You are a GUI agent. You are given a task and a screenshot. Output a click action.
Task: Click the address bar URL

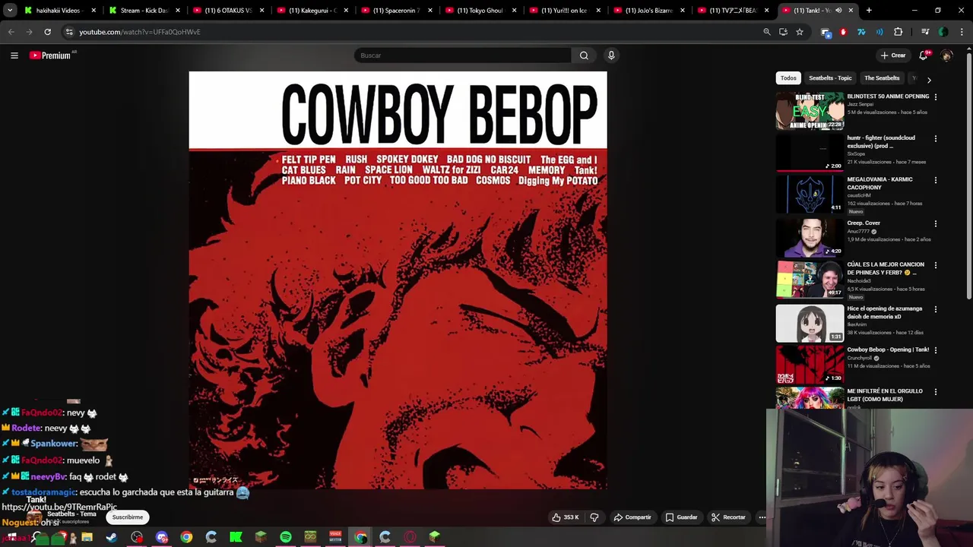pyautogui.click(x=140, y=32)
